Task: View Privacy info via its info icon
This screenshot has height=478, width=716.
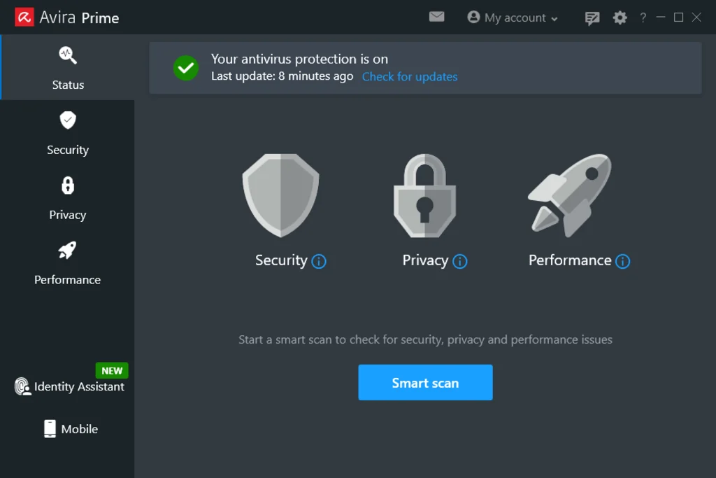Action: 461,261
